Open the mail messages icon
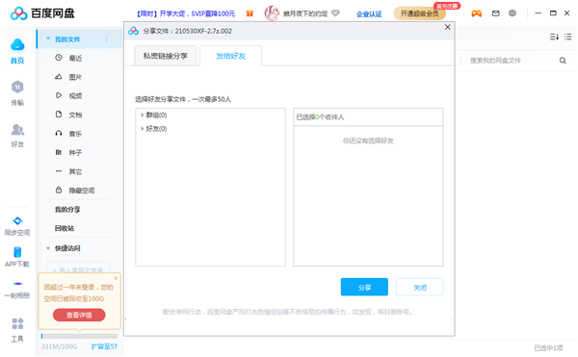578x357 pixels. point(496,13)
